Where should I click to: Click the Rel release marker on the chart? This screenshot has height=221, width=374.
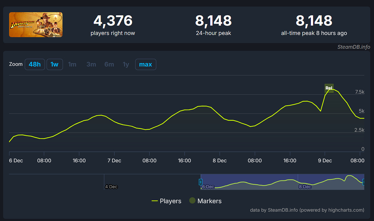(x=329, y=88)
